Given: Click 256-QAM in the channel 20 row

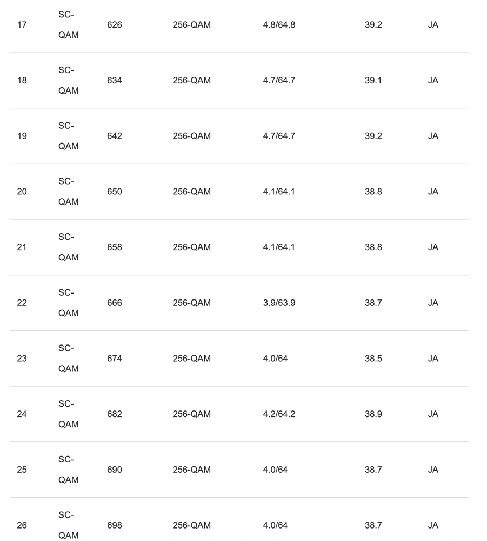Looking at the screenshot, I should point(191,192).
